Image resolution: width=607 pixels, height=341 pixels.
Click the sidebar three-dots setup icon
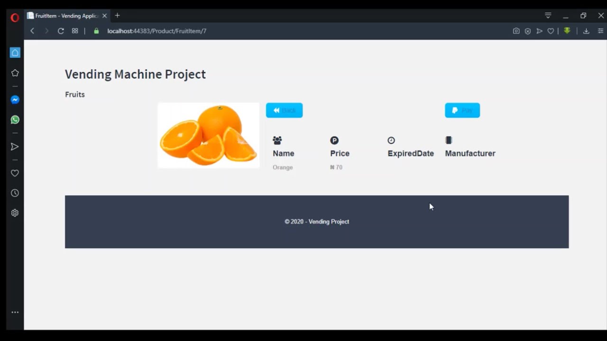click(x=15, y=312)
